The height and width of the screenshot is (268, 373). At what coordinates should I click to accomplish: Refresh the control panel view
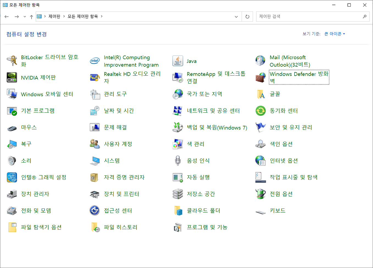(247, 17)
